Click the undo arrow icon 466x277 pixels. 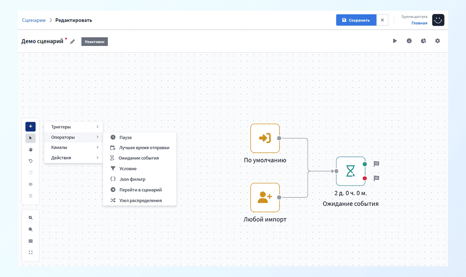(30, 161)
